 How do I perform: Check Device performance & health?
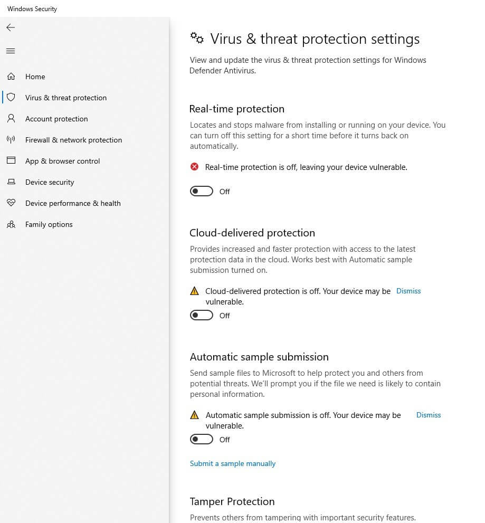click(73, 203)
